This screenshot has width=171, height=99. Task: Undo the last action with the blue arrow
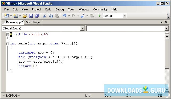[65, 16]
